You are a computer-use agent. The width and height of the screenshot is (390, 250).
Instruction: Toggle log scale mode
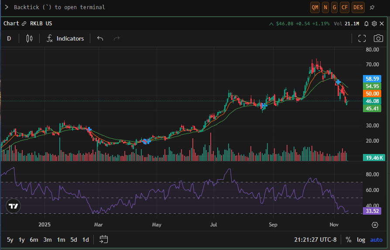coord(361,240)
